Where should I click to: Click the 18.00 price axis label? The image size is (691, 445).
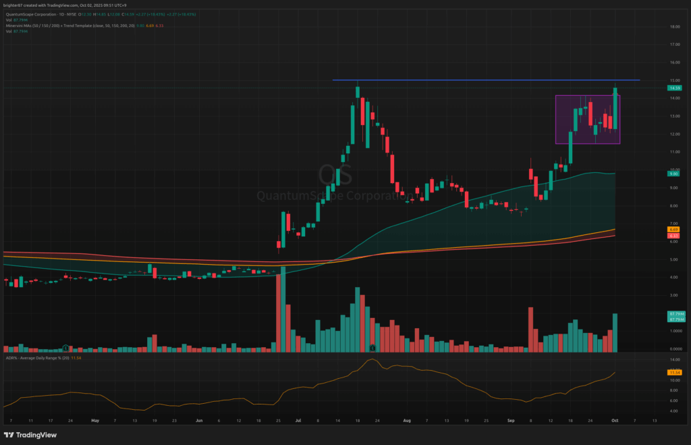[x=673, y=27]
